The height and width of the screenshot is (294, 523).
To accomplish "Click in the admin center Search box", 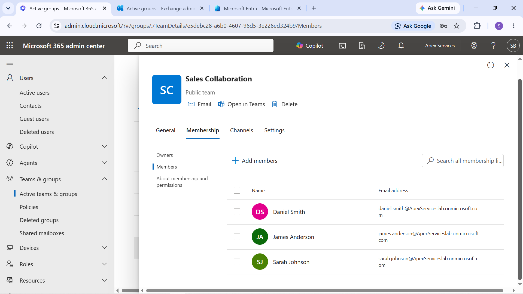I will tap(200, 45).
